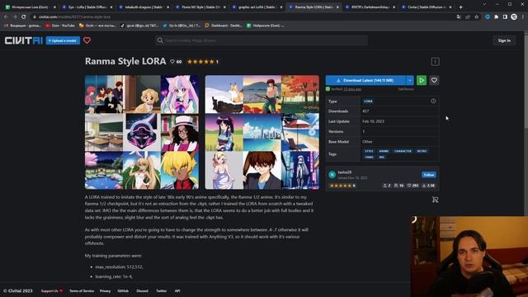The width and height of the screenshot is (528, 297).
Task: Click the heart icon showing 60 beside title
Action: (172, 62)
